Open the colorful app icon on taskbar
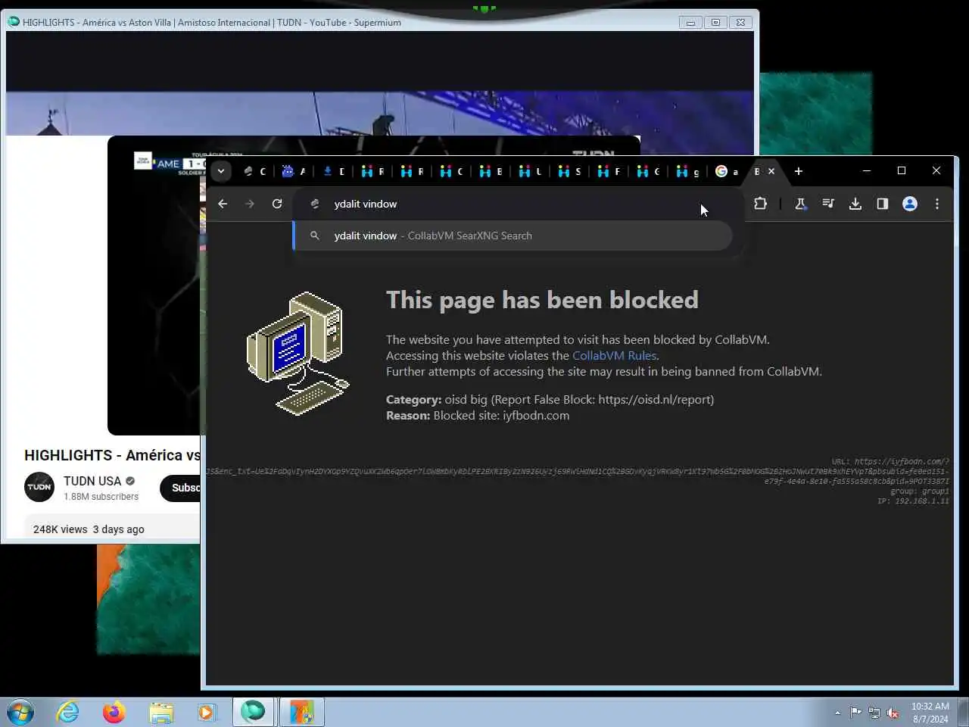Image resolution: width=969 pixels, height=727 pixels. (x=301, y=712)
